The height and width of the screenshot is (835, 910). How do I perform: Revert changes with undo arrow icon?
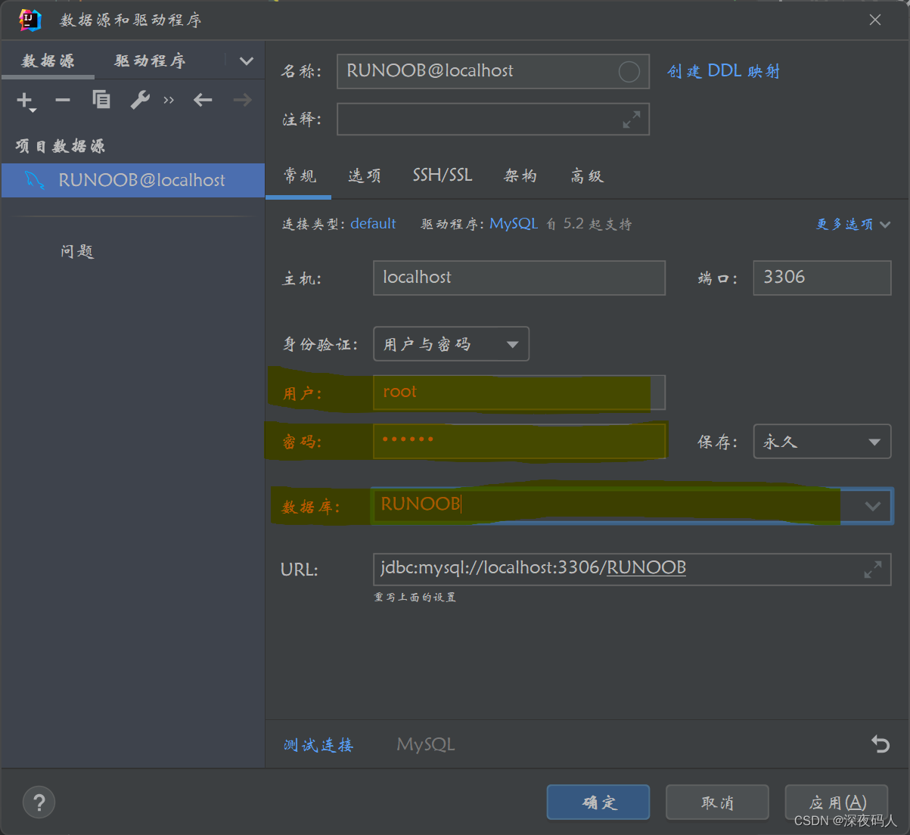[880, 744]
